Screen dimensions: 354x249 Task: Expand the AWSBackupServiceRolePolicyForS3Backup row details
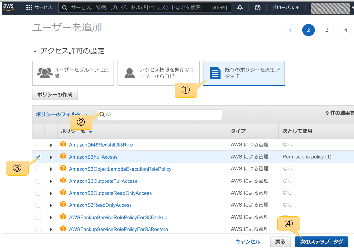click(x=51, y=218)
